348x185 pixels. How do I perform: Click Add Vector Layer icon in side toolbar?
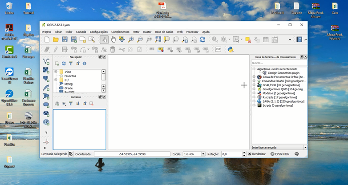click(x=46, y=61)
